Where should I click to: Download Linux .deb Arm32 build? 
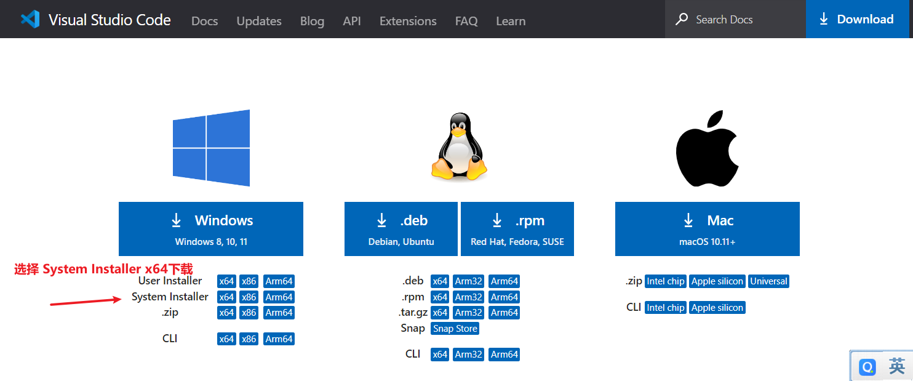click(x=468, y=281)
